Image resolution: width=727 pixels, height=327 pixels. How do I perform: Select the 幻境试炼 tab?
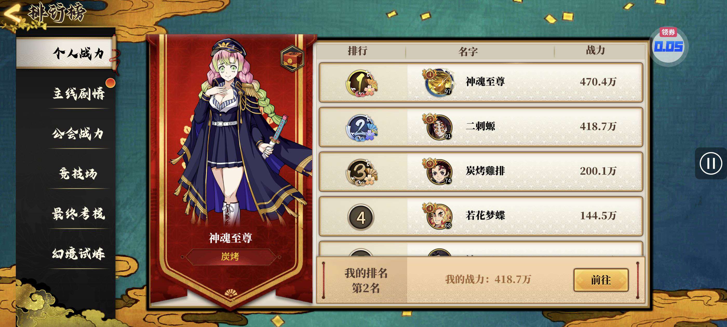pyautogui.click(x=79, y=253)
